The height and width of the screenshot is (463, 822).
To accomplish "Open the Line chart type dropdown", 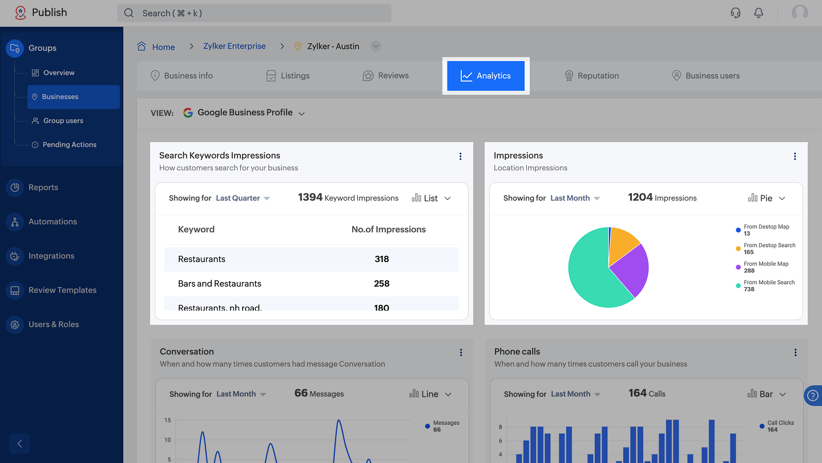I will 430,394.
